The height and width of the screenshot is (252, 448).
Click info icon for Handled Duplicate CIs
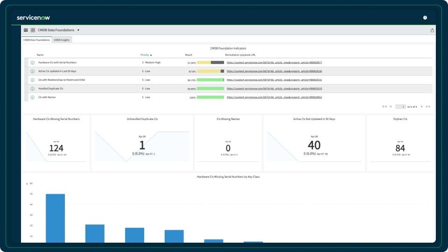click(x=33, y=89)
